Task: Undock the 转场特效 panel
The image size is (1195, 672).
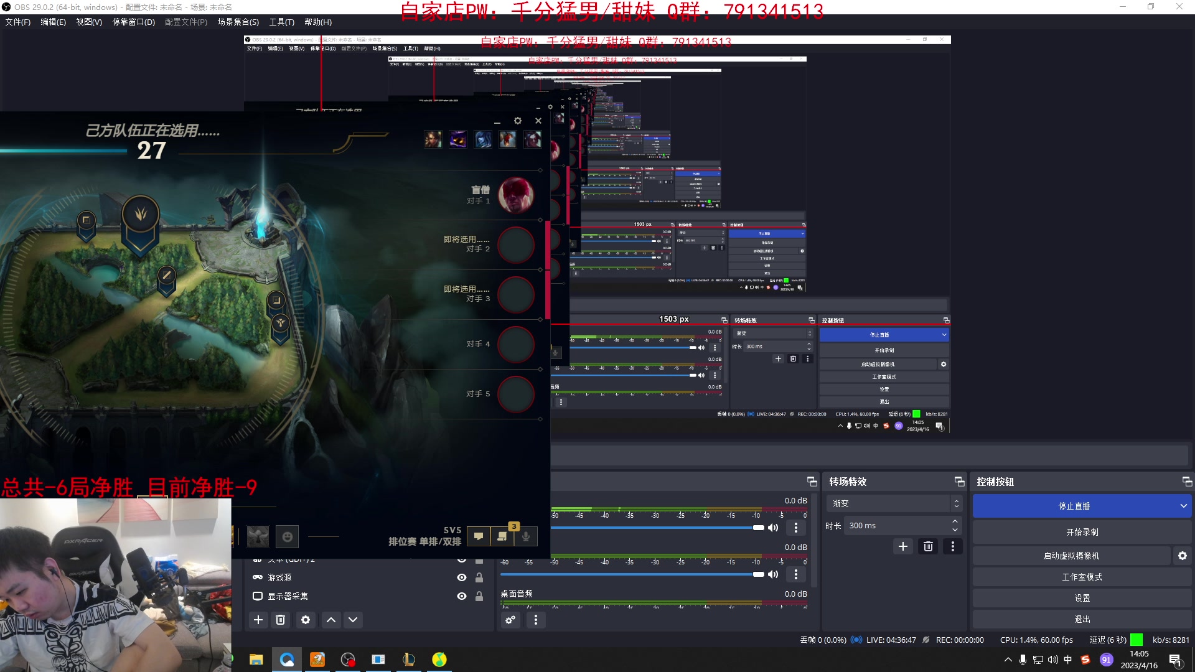Action: [x=959, y=482]
